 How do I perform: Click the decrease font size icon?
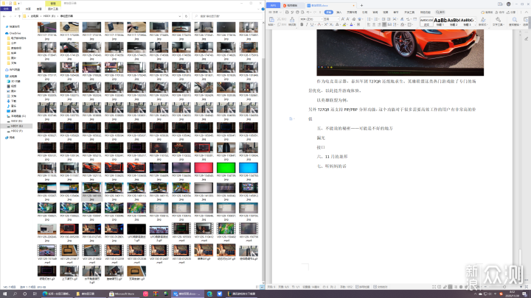coord(348,19)
